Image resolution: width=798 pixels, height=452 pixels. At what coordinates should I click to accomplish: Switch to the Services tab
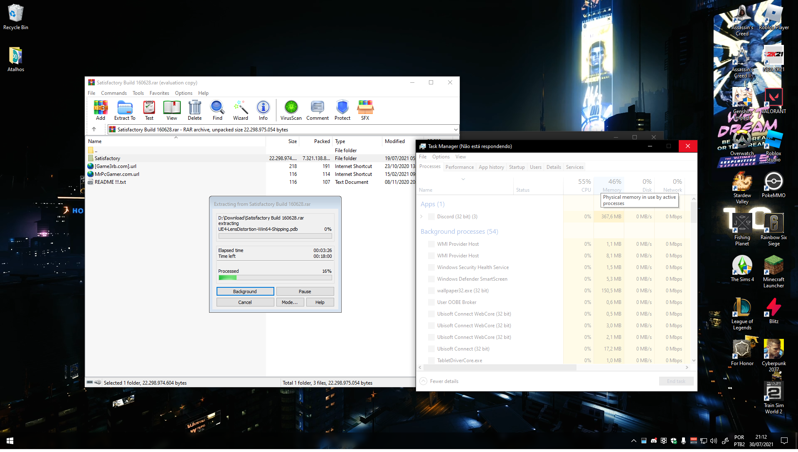click(575, 167)
